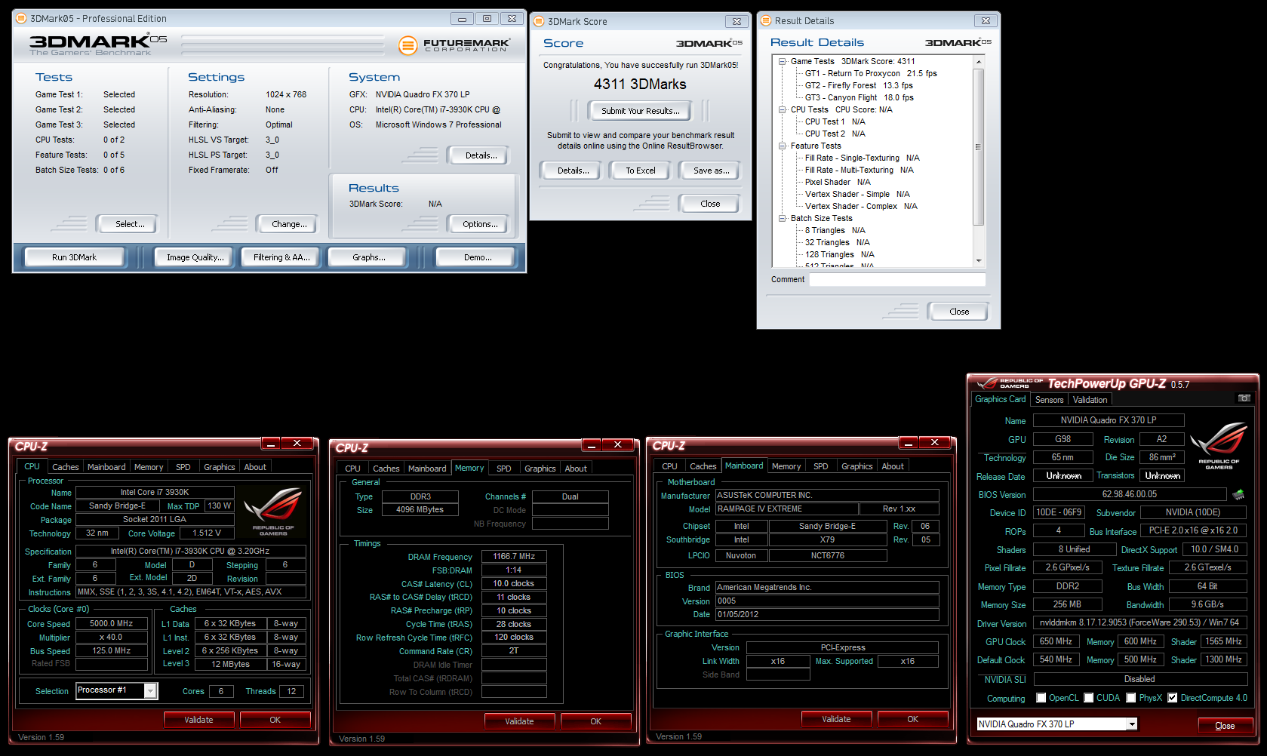The image size is (1267, 756).
Task: Close the CPU-Z processor window with X
Action: pos(297,444)
